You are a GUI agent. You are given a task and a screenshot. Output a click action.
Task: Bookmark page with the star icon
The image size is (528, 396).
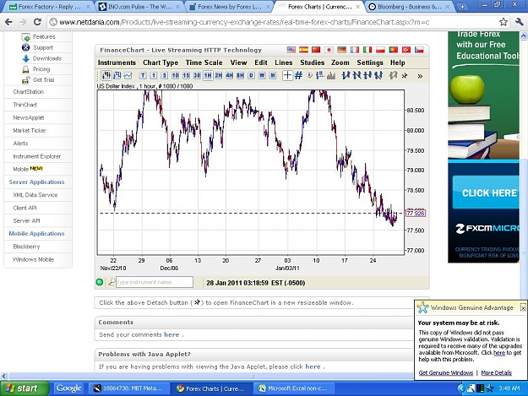click(x=504, y=22)
